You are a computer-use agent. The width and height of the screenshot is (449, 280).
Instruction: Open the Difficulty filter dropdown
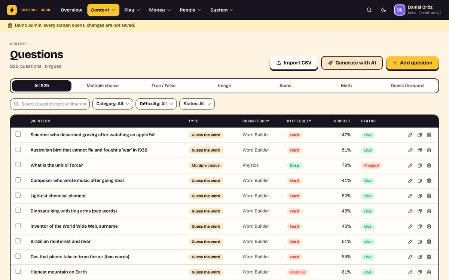[x=156, y=104]
